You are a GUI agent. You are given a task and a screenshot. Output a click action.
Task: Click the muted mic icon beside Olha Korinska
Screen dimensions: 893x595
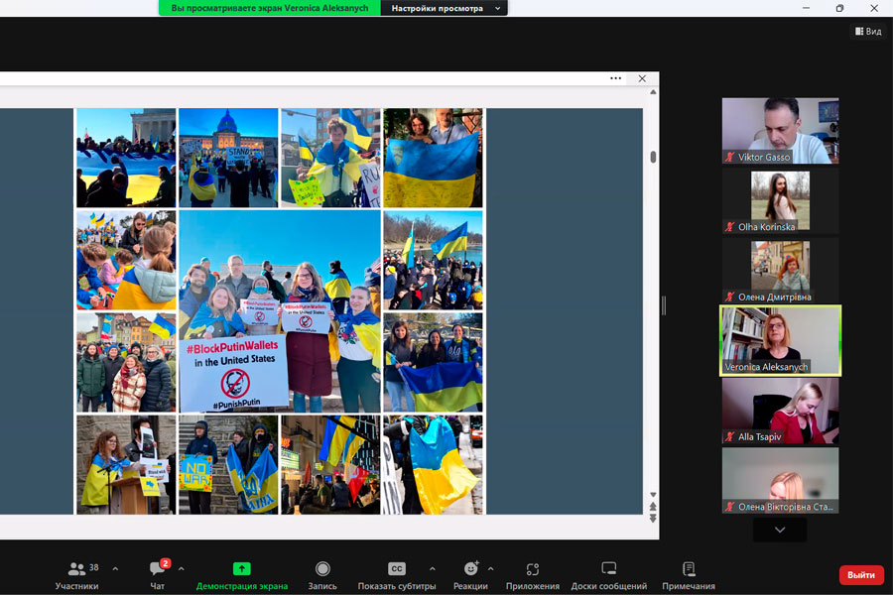pos(729,227)
